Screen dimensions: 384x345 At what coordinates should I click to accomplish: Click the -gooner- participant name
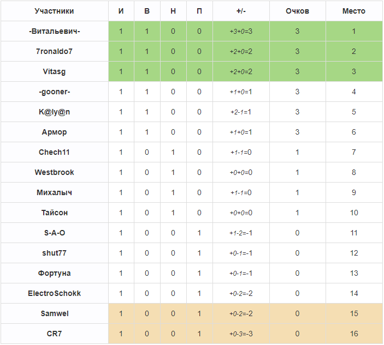pyautogui.click(x=55, y=92)
